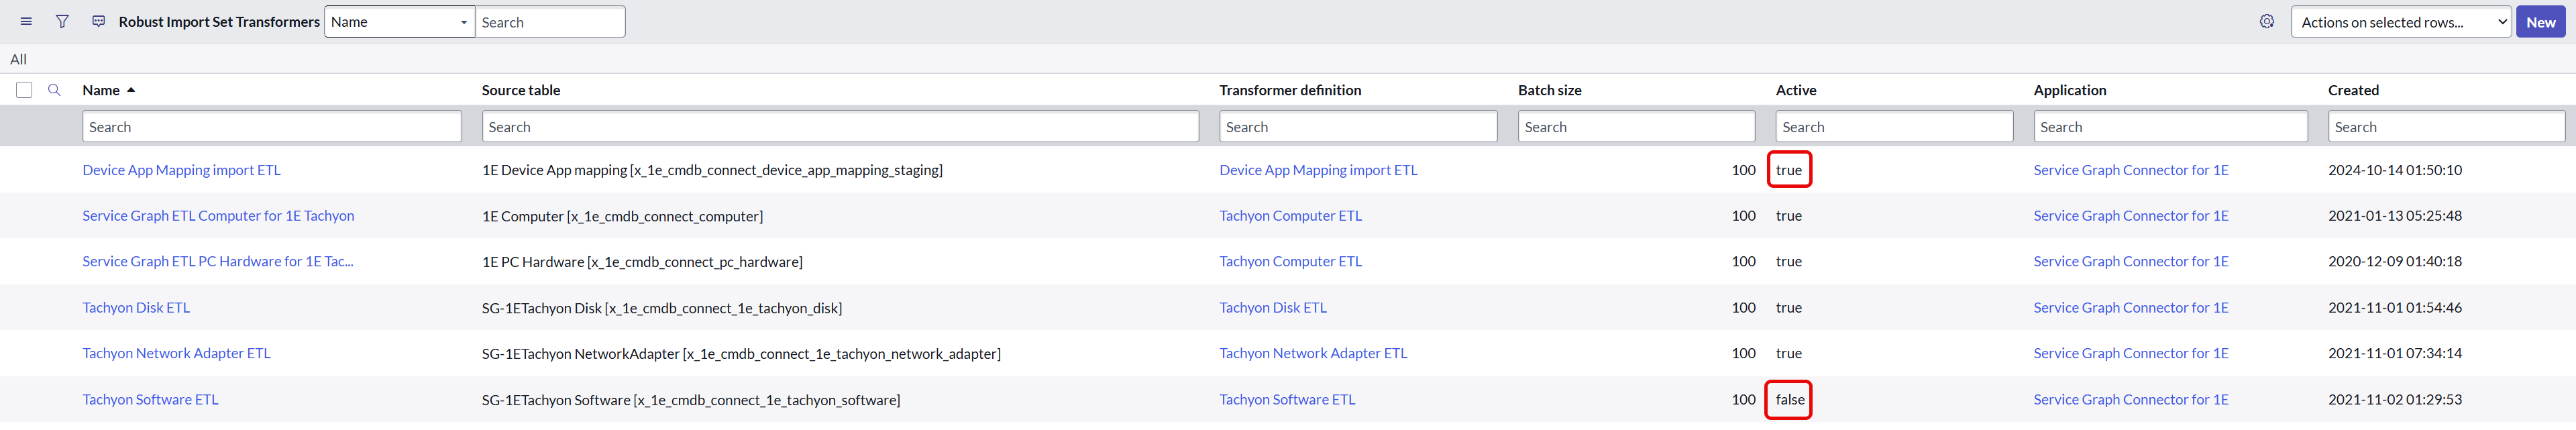The image size is (2576, 430).
Task: Open the Name search field dropdown
Action: pyautogui.click(x=399, y=22)
